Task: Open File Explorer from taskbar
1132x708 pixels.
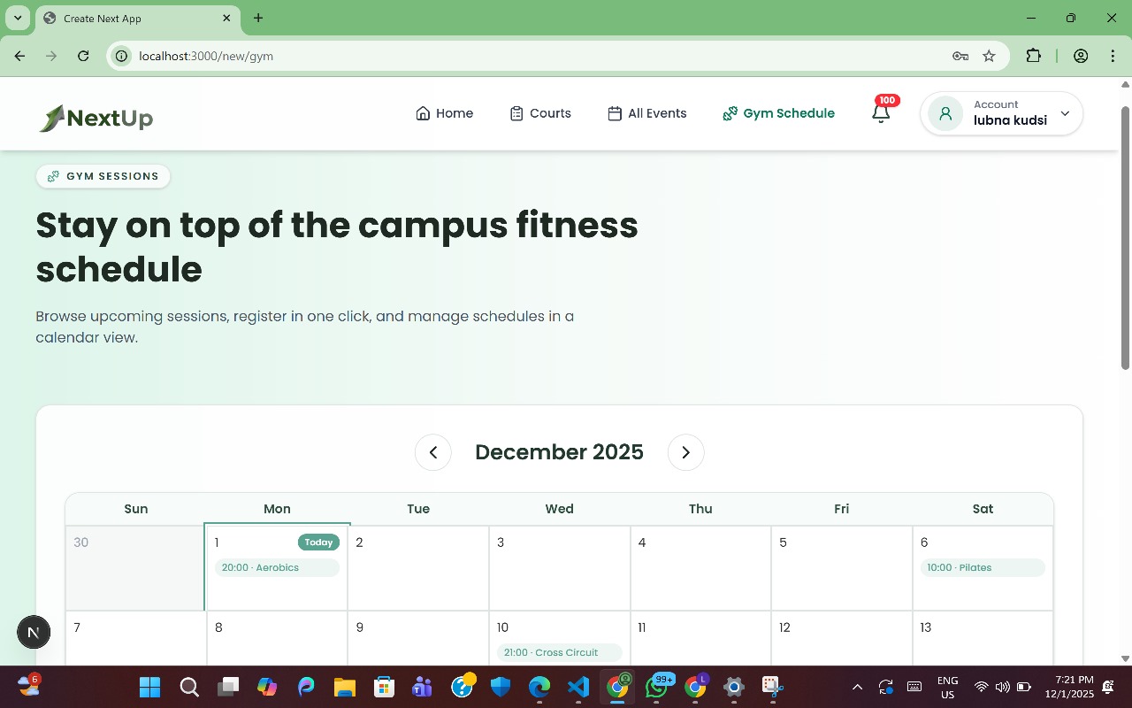Action: point(345,687)
